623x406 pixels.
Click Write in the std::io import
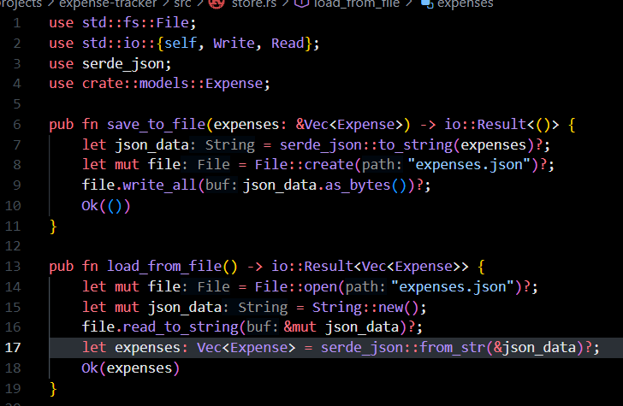pyautogui.click(x=234, y=43)
